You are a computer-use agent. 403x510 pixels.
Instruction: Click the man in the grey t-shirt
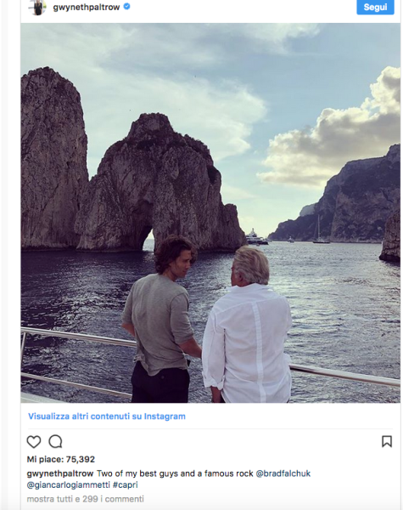click(x=160, y=320)
